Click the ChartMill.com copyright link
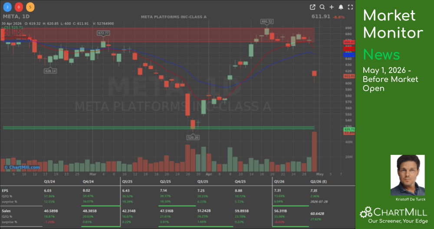The height and width of the screenshot is (229, 434). click(22, 167)
